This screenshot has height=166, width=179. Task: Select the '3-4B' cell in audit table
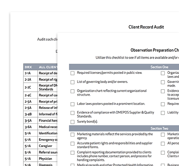click(30, 114)
